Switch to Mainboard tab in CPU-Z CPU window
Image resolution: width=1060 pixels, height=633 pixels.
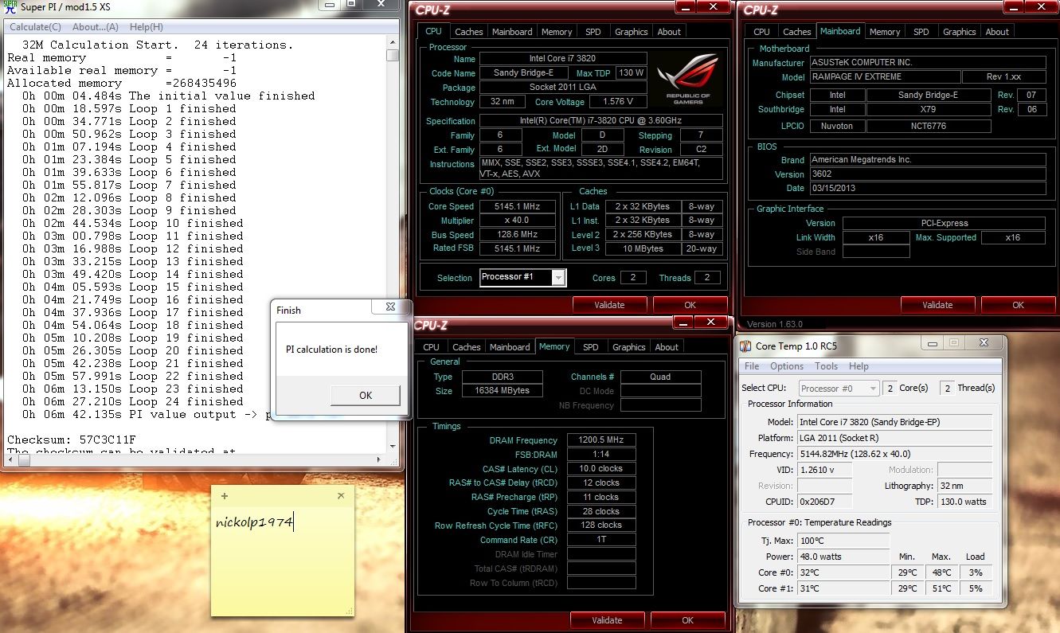pyautogui.click(x=512, y=32)
